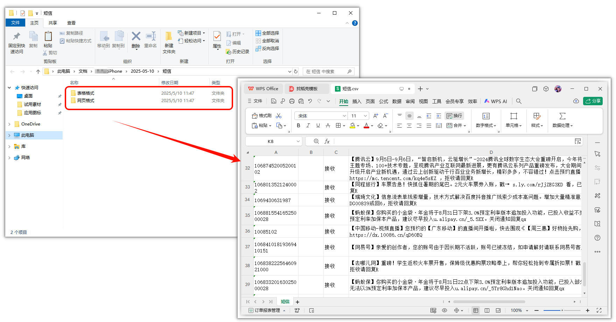Click the Cut scissors icon in WPS ribbon
Image resolution: width=616 pixels, height=322 pixels.
point(279,116)
